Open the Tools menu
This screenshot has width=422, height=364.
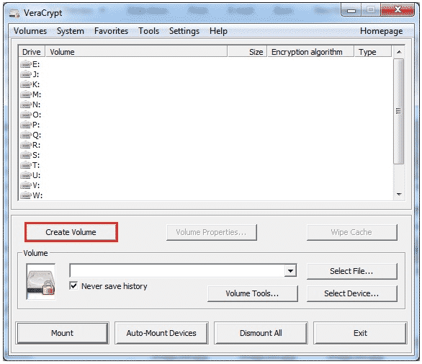pyautogui.click(x=148, y=31)
